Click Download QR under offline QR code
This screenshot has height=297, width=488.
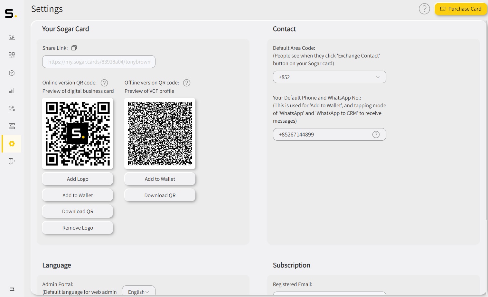pyautogui.click(x=160, y=195)
